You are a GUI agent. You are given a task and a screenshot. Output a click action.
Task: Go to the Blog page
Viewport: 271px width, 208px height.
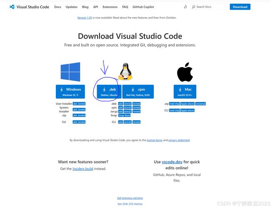pyautogui.click(x=85, y=7)
